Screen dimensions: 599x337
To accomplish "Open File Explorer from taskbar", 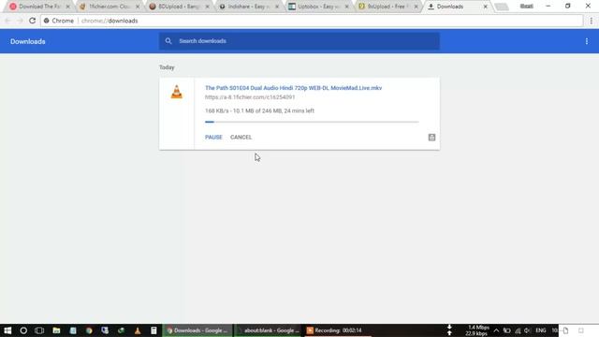I will (x=56, y=330).
